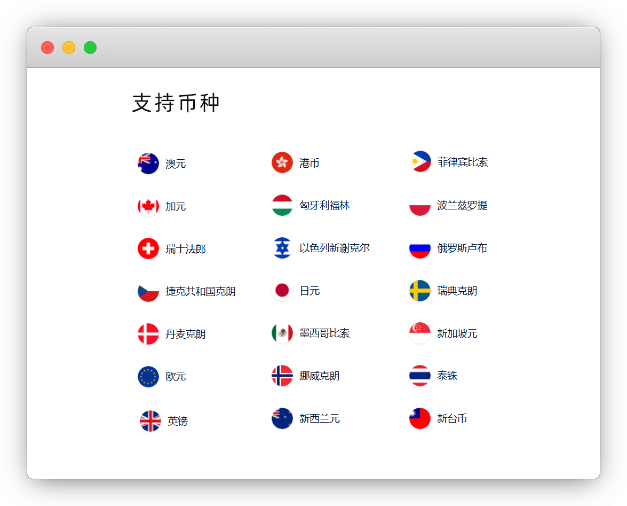Viewport: 627px width, 506px height.
Task: Click the Union Jack flag icon
Action: (150, 421)
